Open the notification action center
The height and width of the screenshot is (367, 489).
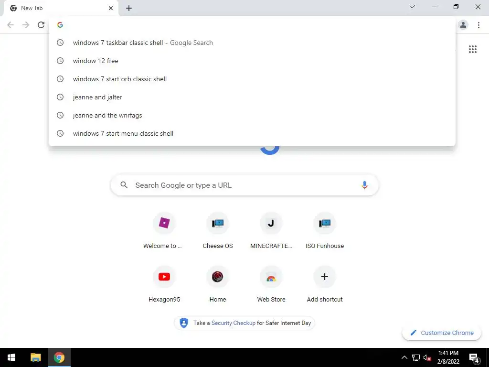474,357
